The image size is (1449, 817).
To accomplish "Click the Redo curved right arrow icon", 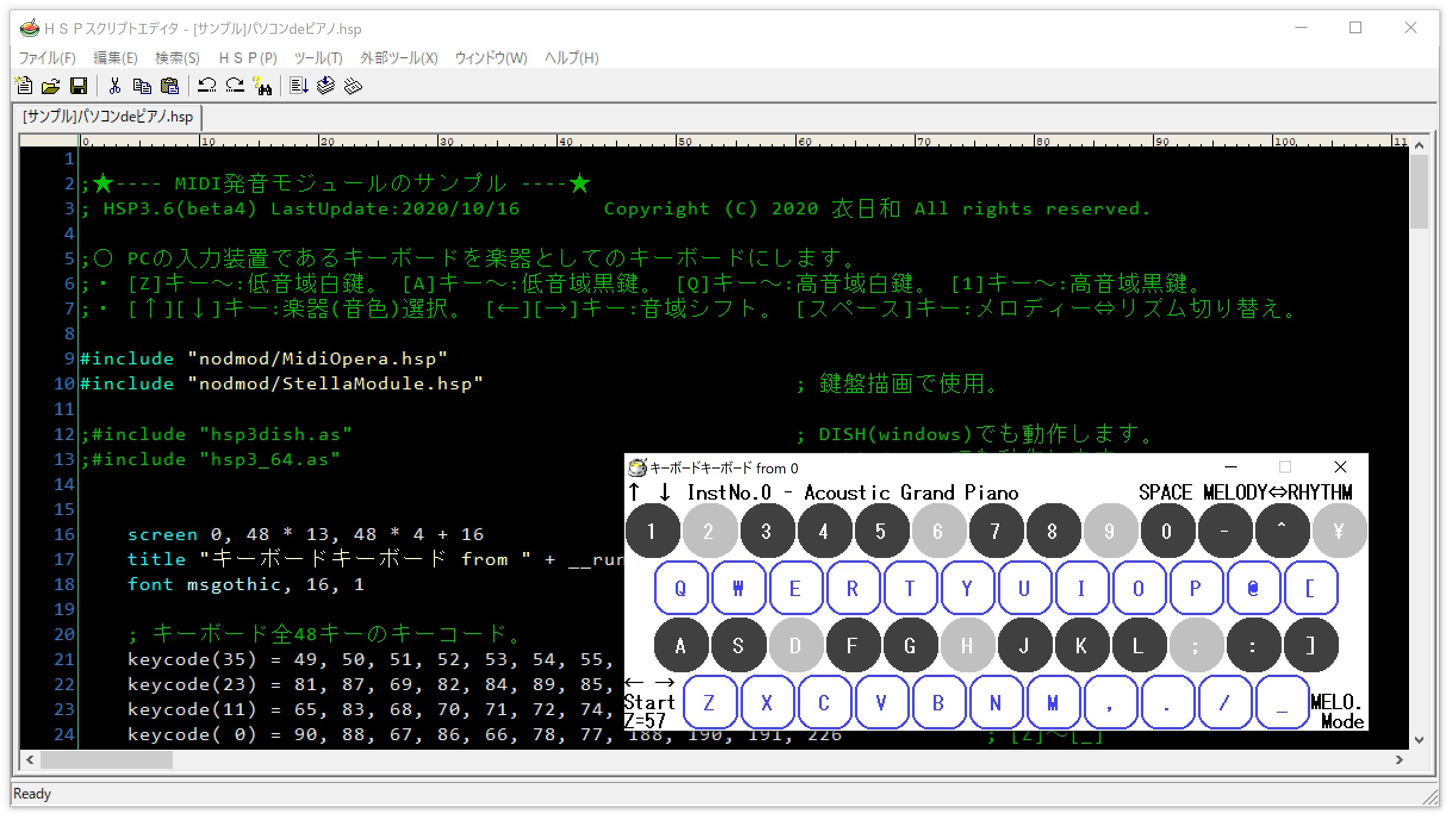I will (x=235, y=86).
